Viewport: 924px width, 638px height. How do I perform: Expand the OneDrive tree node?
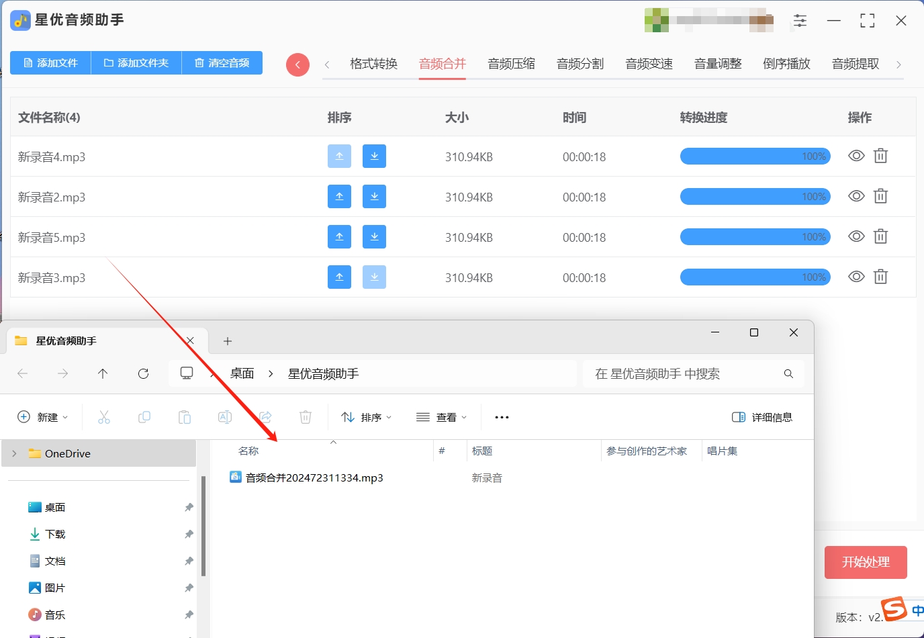pyautogui.click(x=14, y=453)
